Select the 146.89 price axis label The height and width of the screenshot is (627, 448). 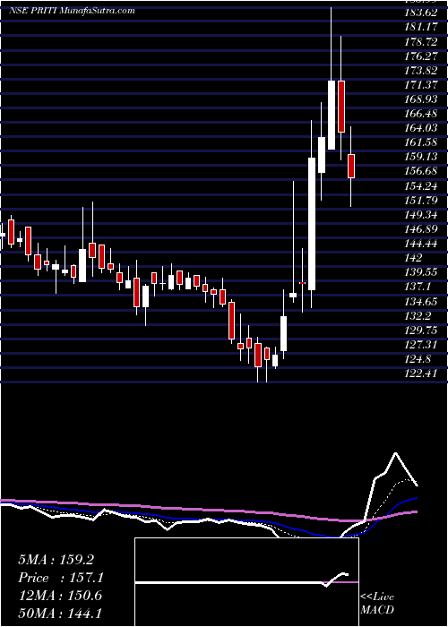[x=420, y=228]
